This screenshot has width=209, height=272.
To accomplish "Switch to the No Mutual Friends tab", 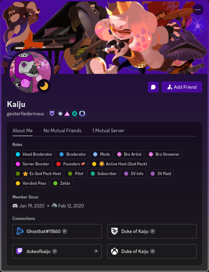I will [x=62, y=130].
